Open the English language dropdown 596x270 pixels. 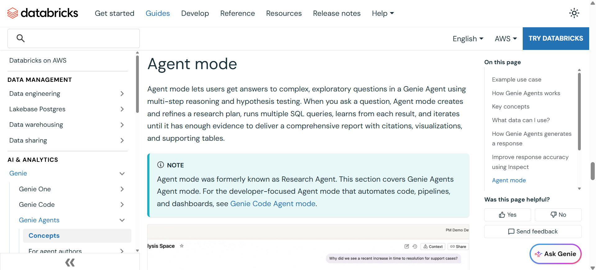tap(468, 39)
